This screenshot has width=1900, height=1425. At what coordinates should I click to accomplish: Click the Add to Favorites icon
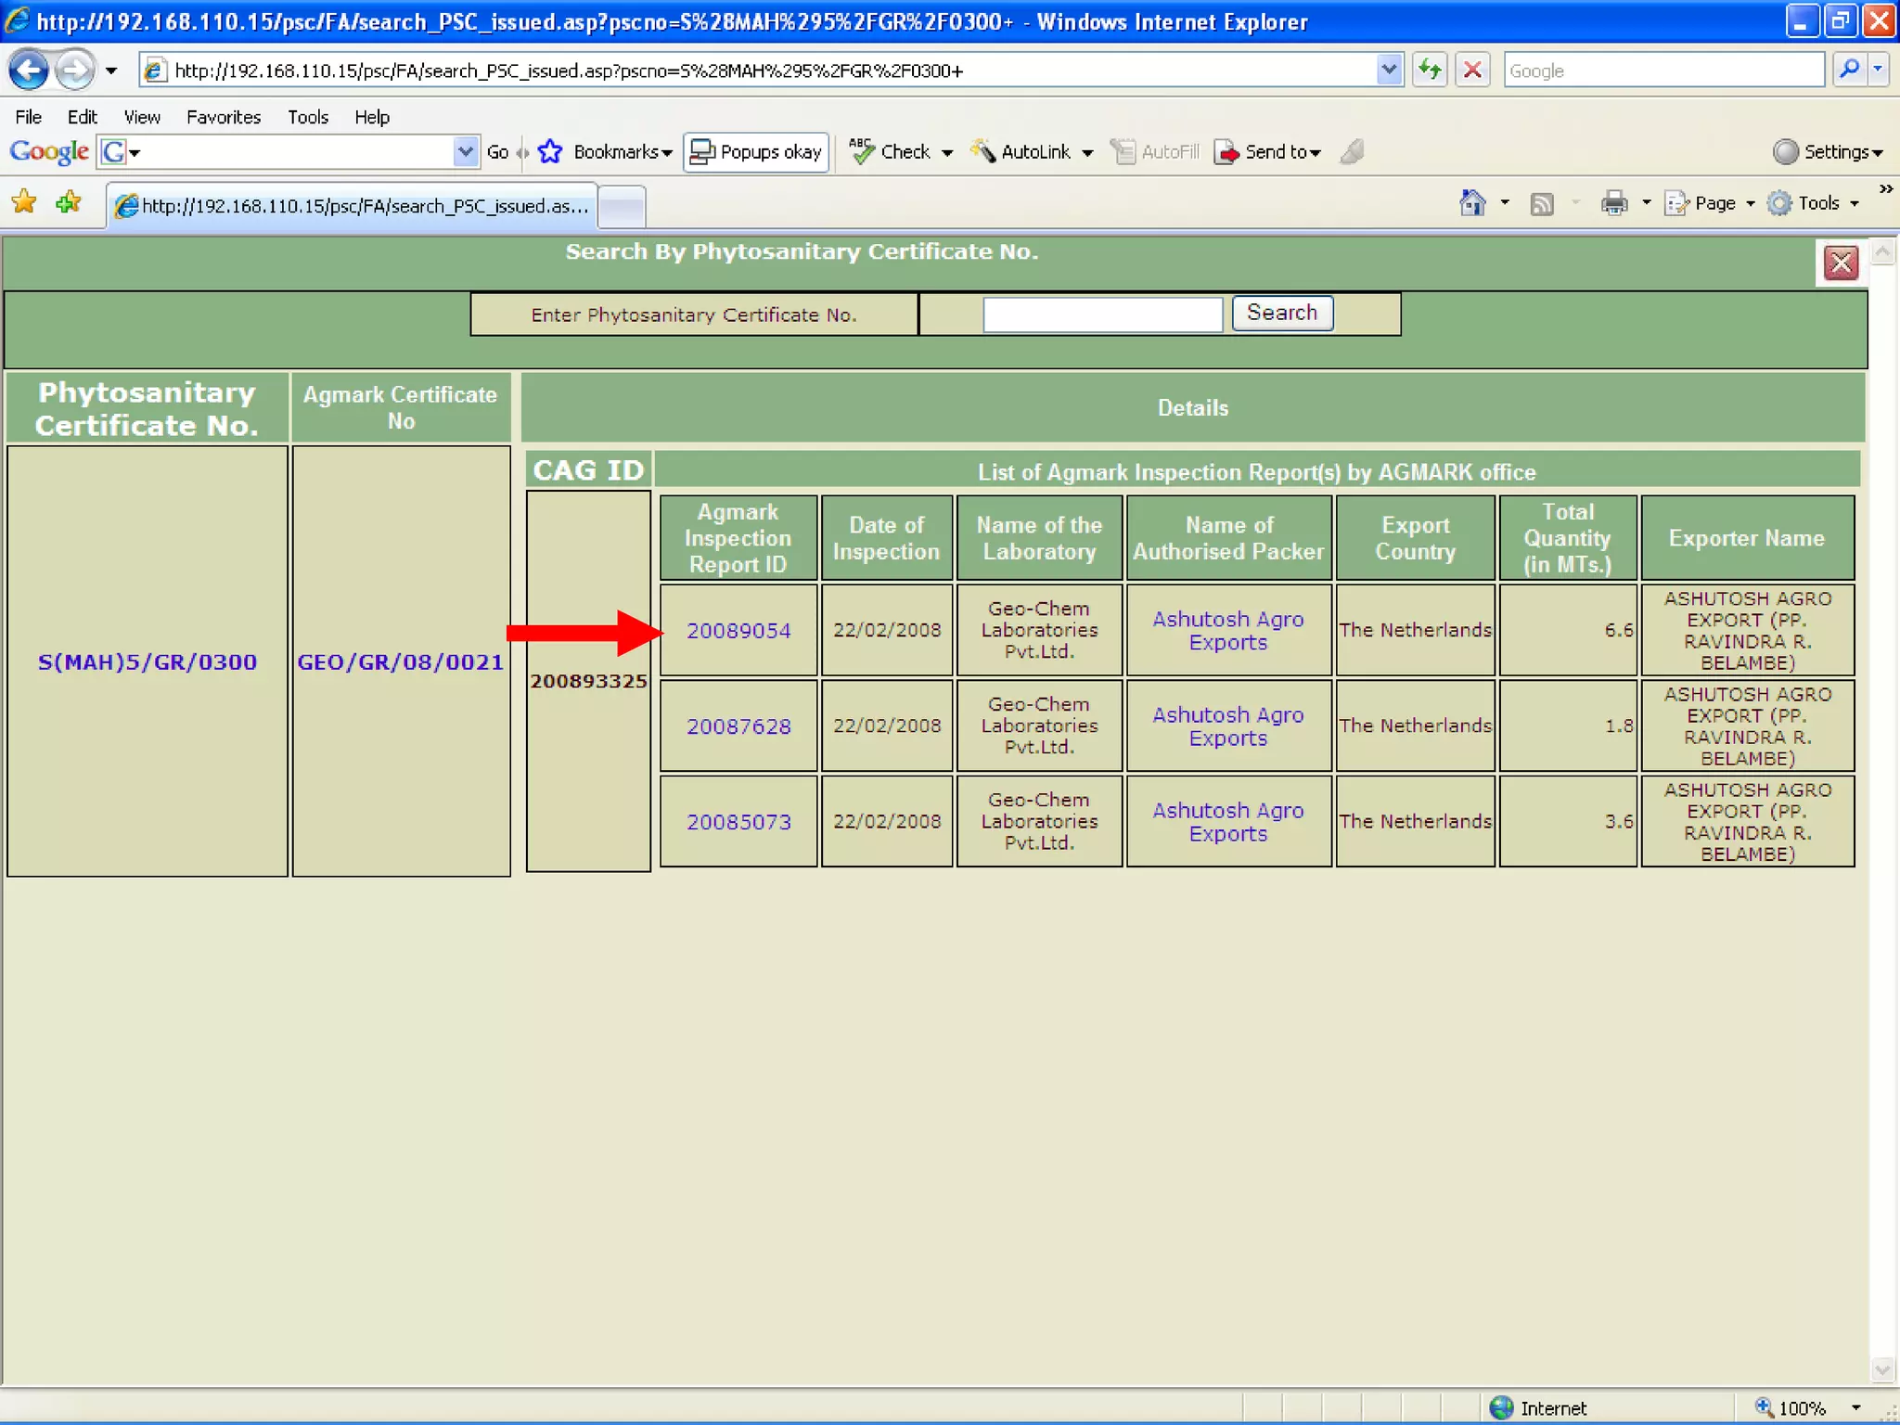pyautogui.click(x=69, y=203)
